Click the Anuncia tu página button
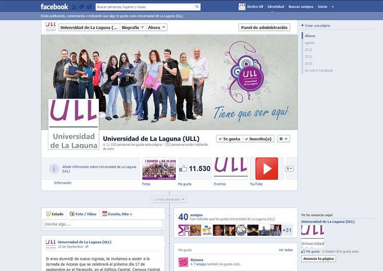The height and width of the screenshot is (271, 383). (x=318, y=259)
